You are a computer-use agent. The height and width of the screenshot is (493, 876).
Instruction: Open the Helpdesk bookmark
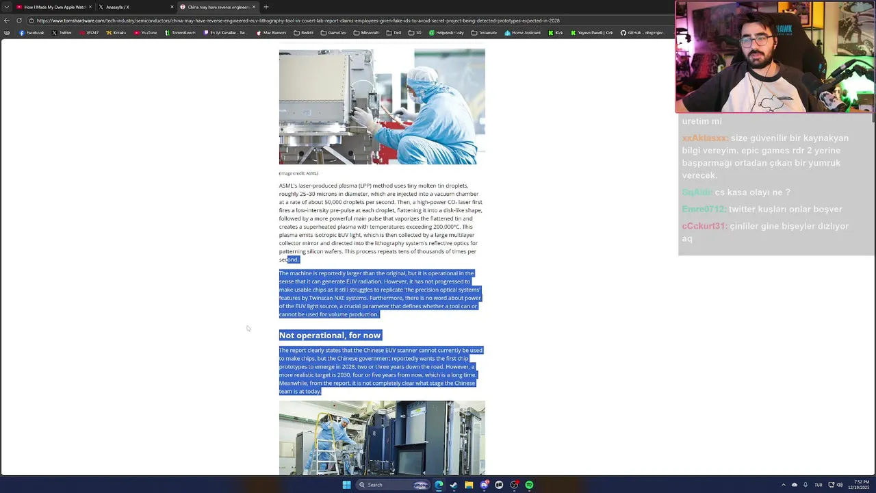coord(447,33)
